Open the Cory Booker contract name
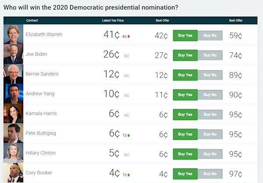The width and height of the screenshot is (263, 183). tap(39, 173)
